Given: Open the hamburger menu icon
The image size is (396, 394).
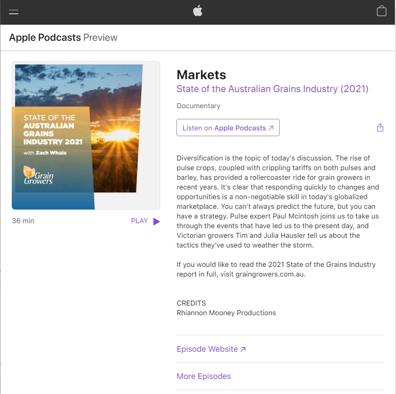Looking at the screenshot, I should click(14, 12).
